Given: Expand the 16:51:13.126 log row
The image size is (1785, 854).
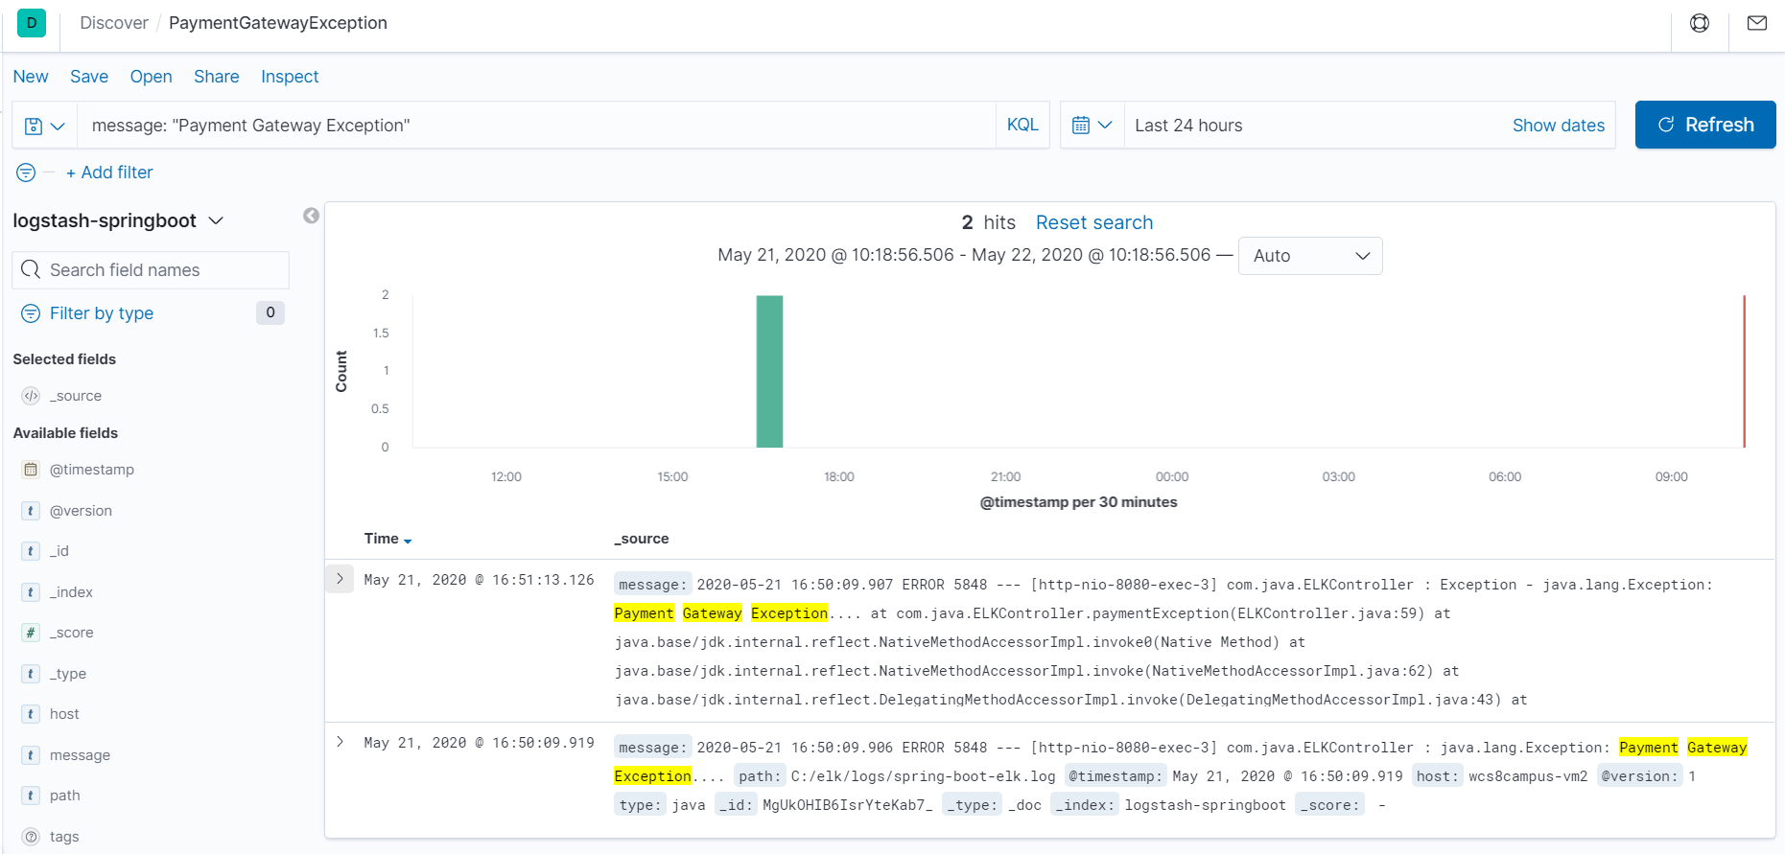Looking at the screenshot, I should tap(340, 579).
